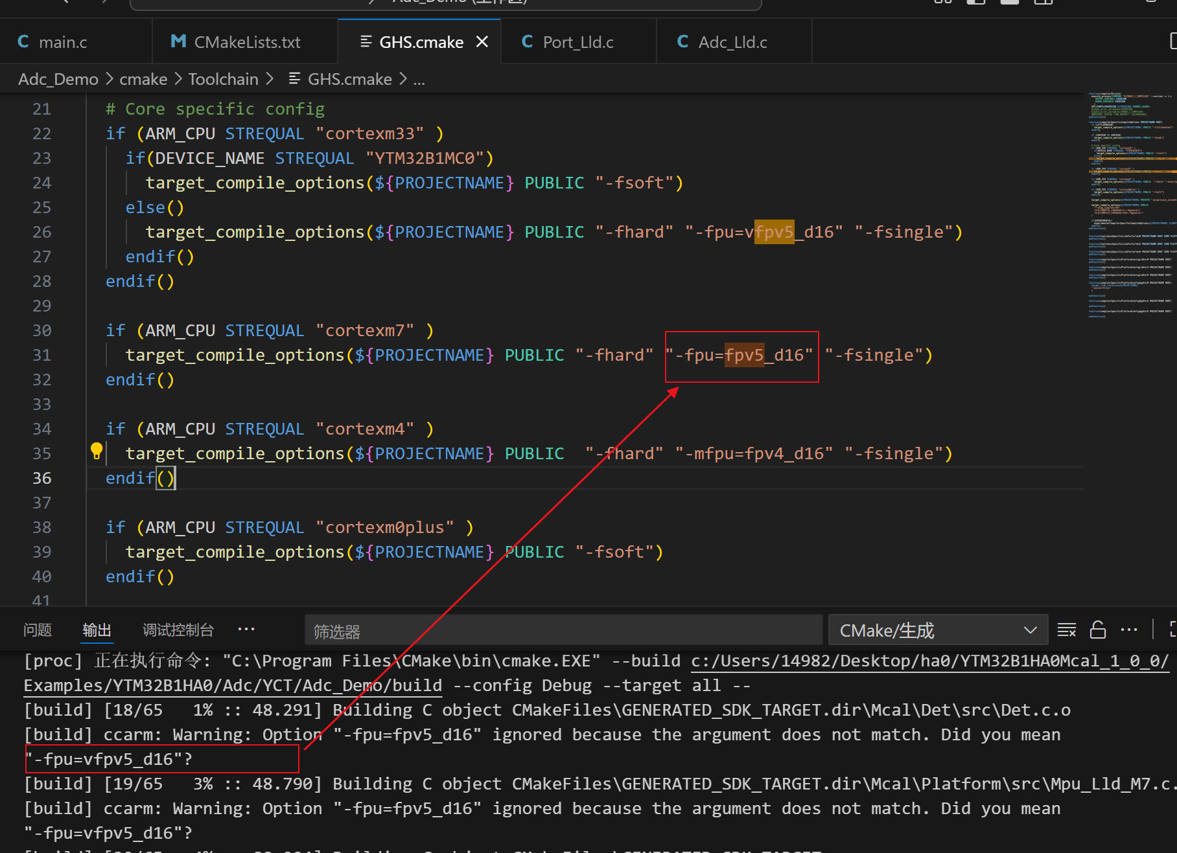Switch to the Port_Lld.c tab
Image resolution: width=1177 pixels, height=853 pixels.
579,42
